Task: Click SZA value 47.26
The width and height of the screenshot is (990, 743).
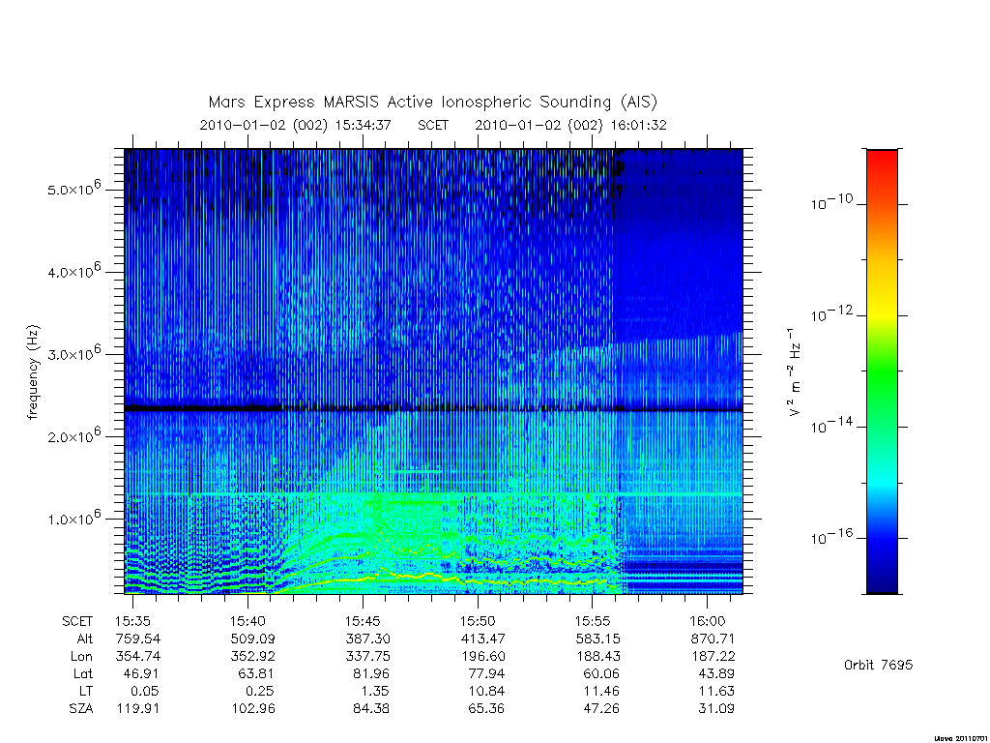Action: (601, 709)
